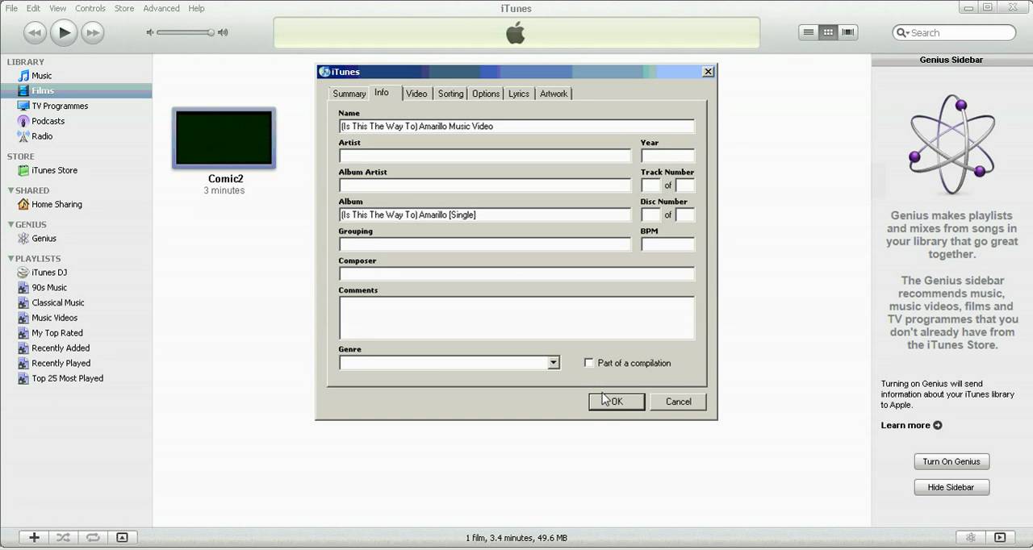This screenshot has width=1033, height=550.
Task: Switch to Cover Flow view
Action: pyautogui.click(x=847, y=32)
